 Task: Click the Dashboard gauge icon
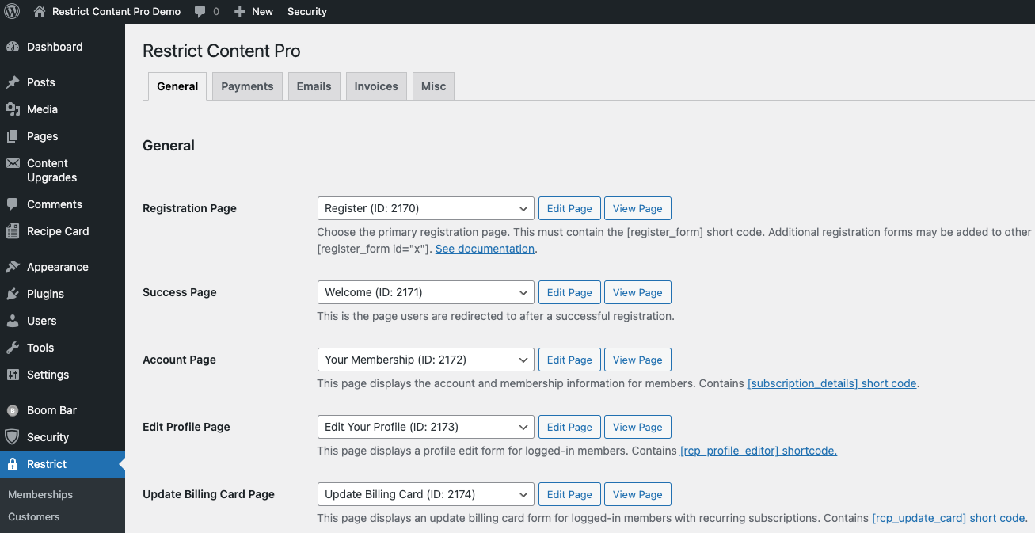[x=13, y=47]
